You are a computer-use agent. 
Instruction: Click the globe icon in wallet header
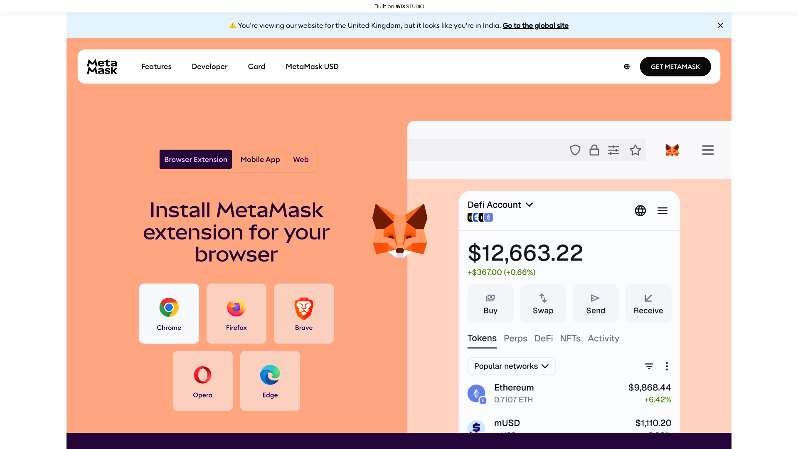click(x=640, y=211)
